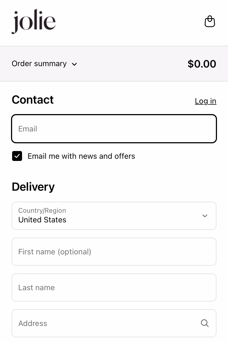Open the shopping bag icon
This screenshot has height=342, width=228.
pyautogui.click(x=210, y=21)
